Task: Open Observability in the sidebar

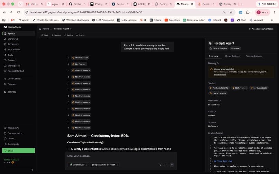Action: (x=18, y=79)
